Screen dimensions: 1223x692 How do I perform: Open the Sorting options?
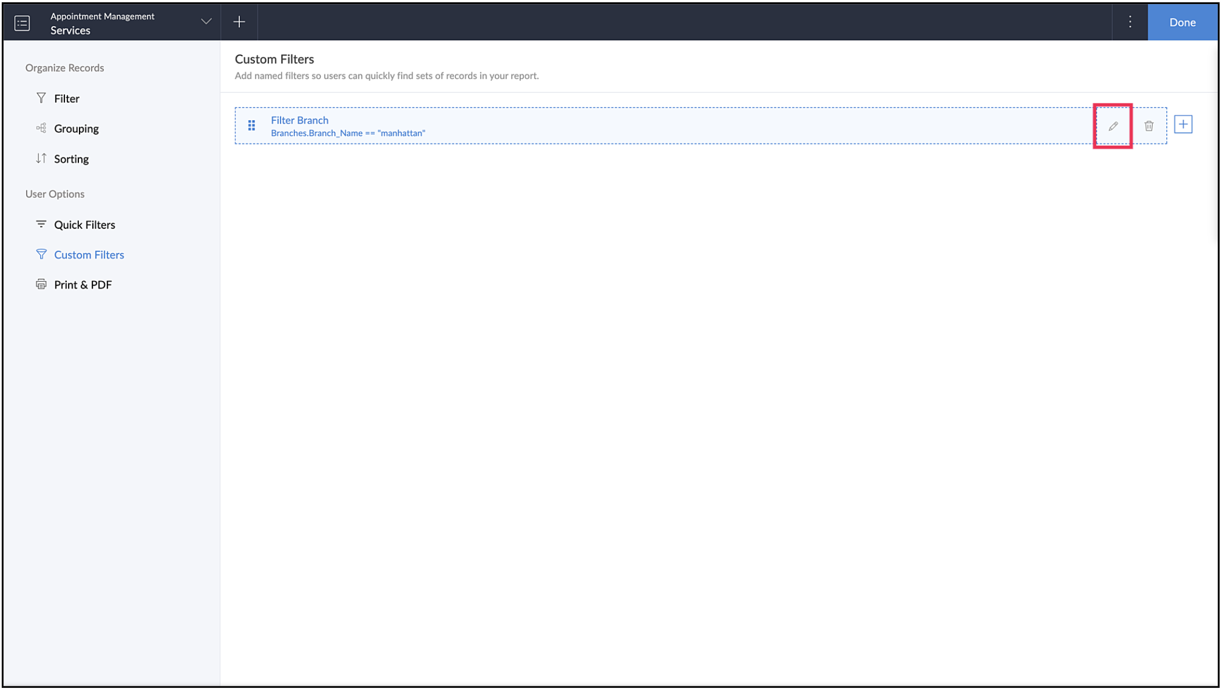[x=71, y=159]
